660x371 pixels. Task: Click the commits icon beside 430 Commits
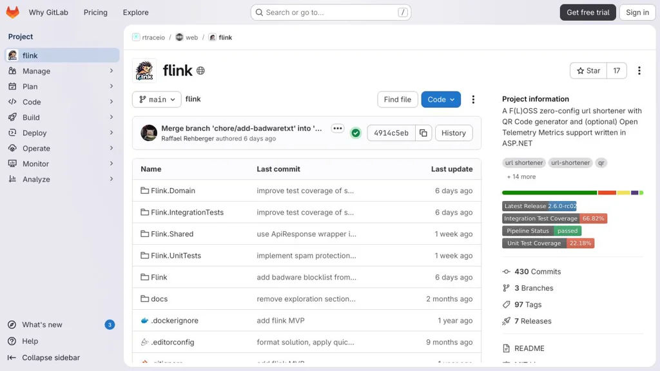tap(507, 272)
